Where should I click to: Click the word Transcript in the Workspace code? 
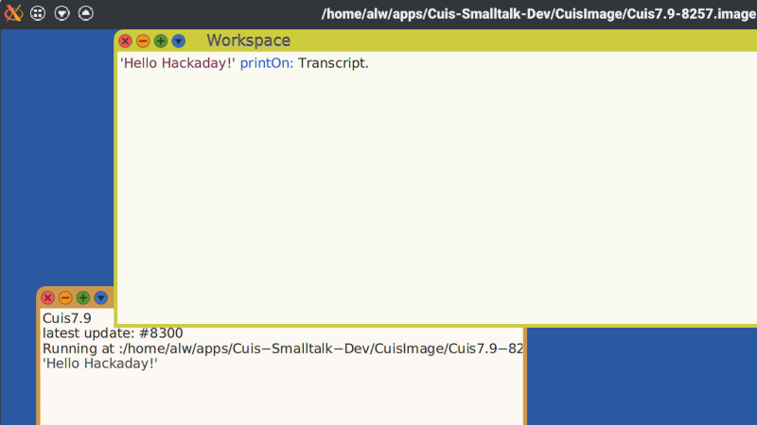[331, 63]
